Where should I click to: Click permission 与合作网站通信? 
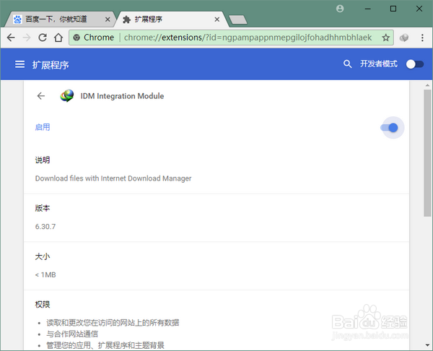(x=72, y=334)
